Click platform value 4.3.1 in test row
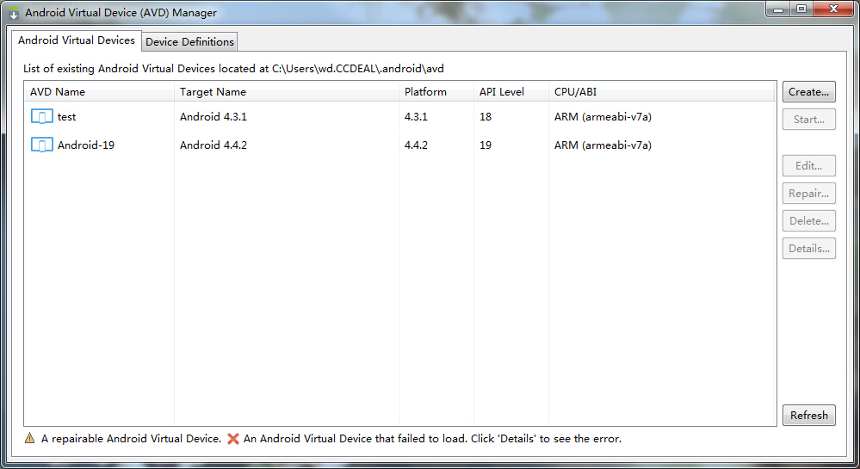 416,117
